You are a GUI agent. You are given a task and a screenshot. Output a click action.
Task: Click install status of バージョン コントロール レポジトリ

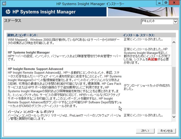143,115
